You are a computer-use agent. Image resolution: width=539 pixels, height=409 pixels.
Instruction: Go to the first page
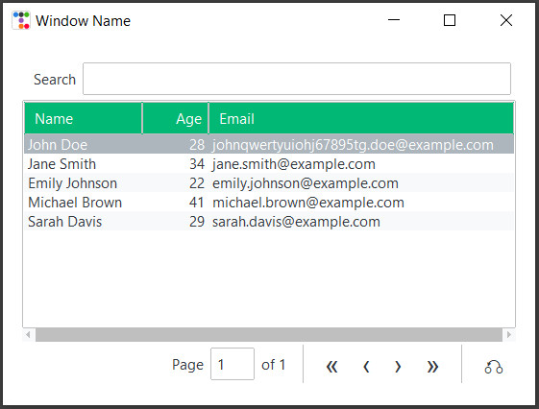pyautogui.click(x=331, y=367)
